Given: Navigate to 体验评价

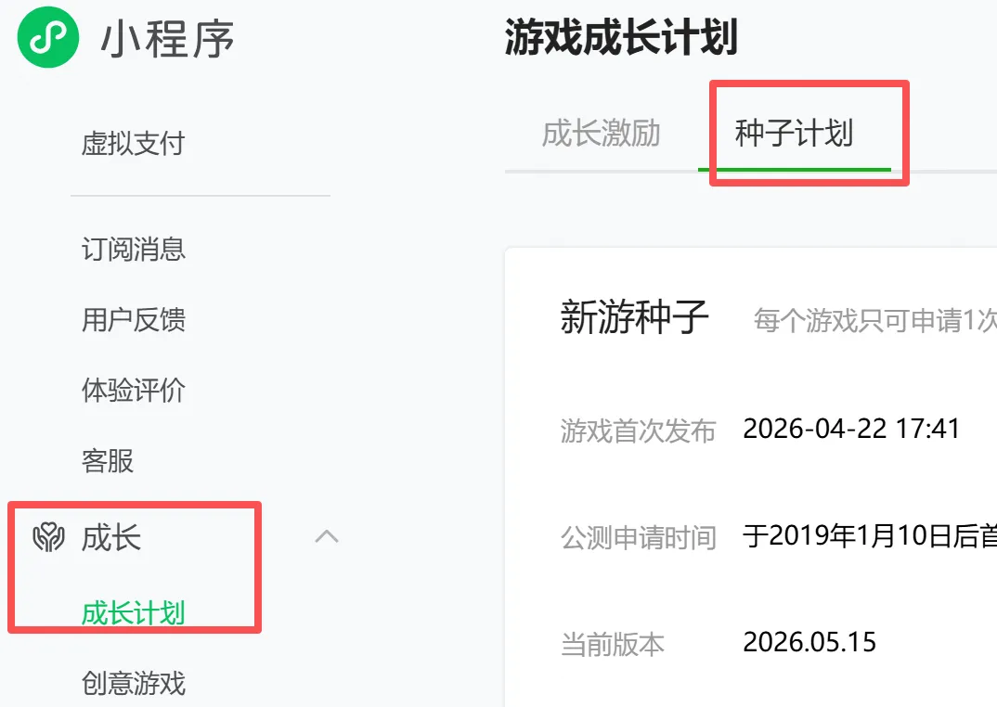Looking at the screenshot, I should click(x=134, y=390).
